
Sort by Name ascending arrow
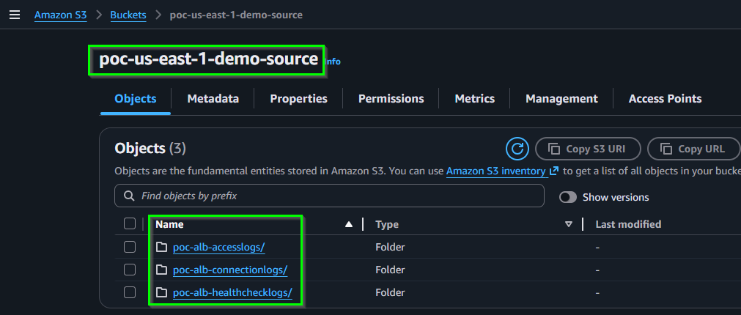349,224
